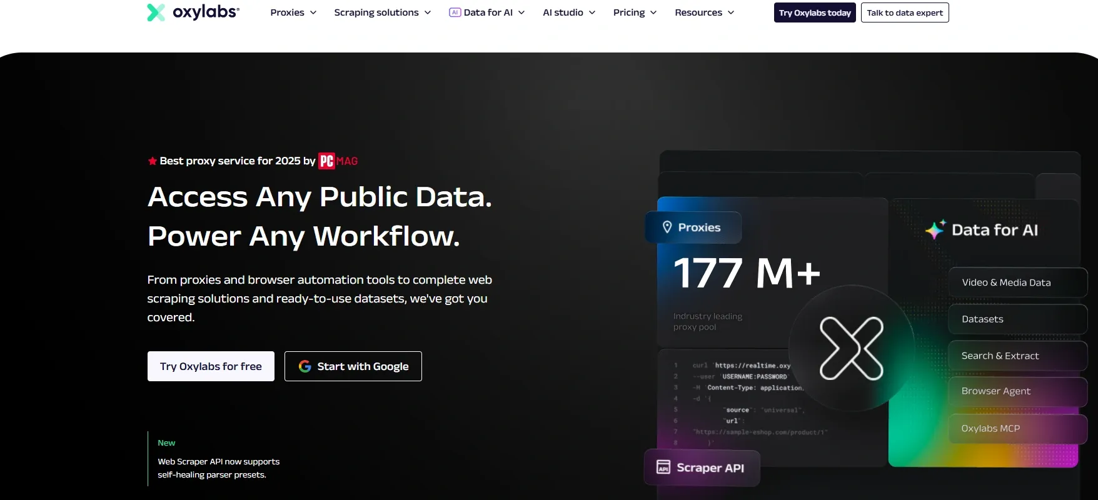The height and width of the screenshot is (500, 1098).
Task: Click the oxylabs wordmark text
Action: 206,11
